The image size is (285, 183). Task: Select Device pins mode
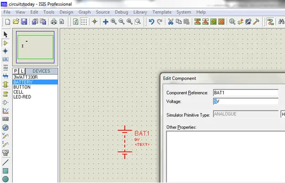click(x=5, y=102)
